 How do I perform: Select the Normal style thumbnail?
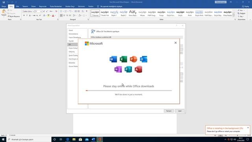(95, 13)
